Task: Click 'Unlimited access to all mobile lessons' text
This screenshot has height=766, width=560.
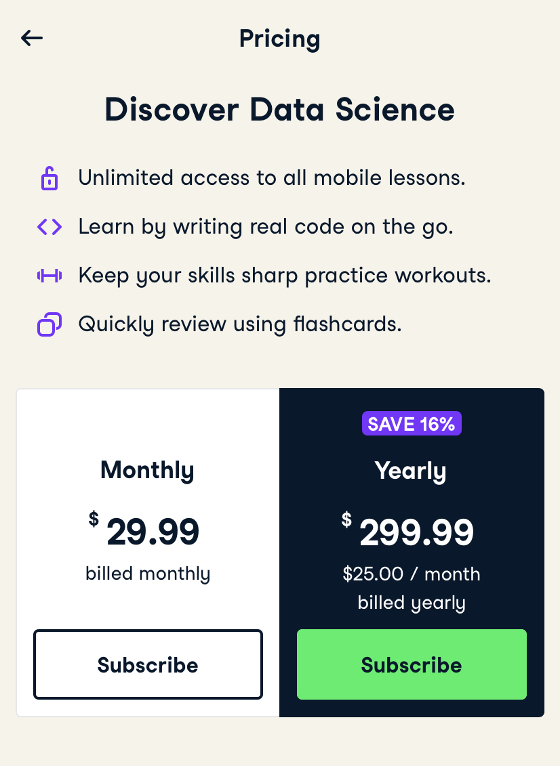Action: [272, 178]
